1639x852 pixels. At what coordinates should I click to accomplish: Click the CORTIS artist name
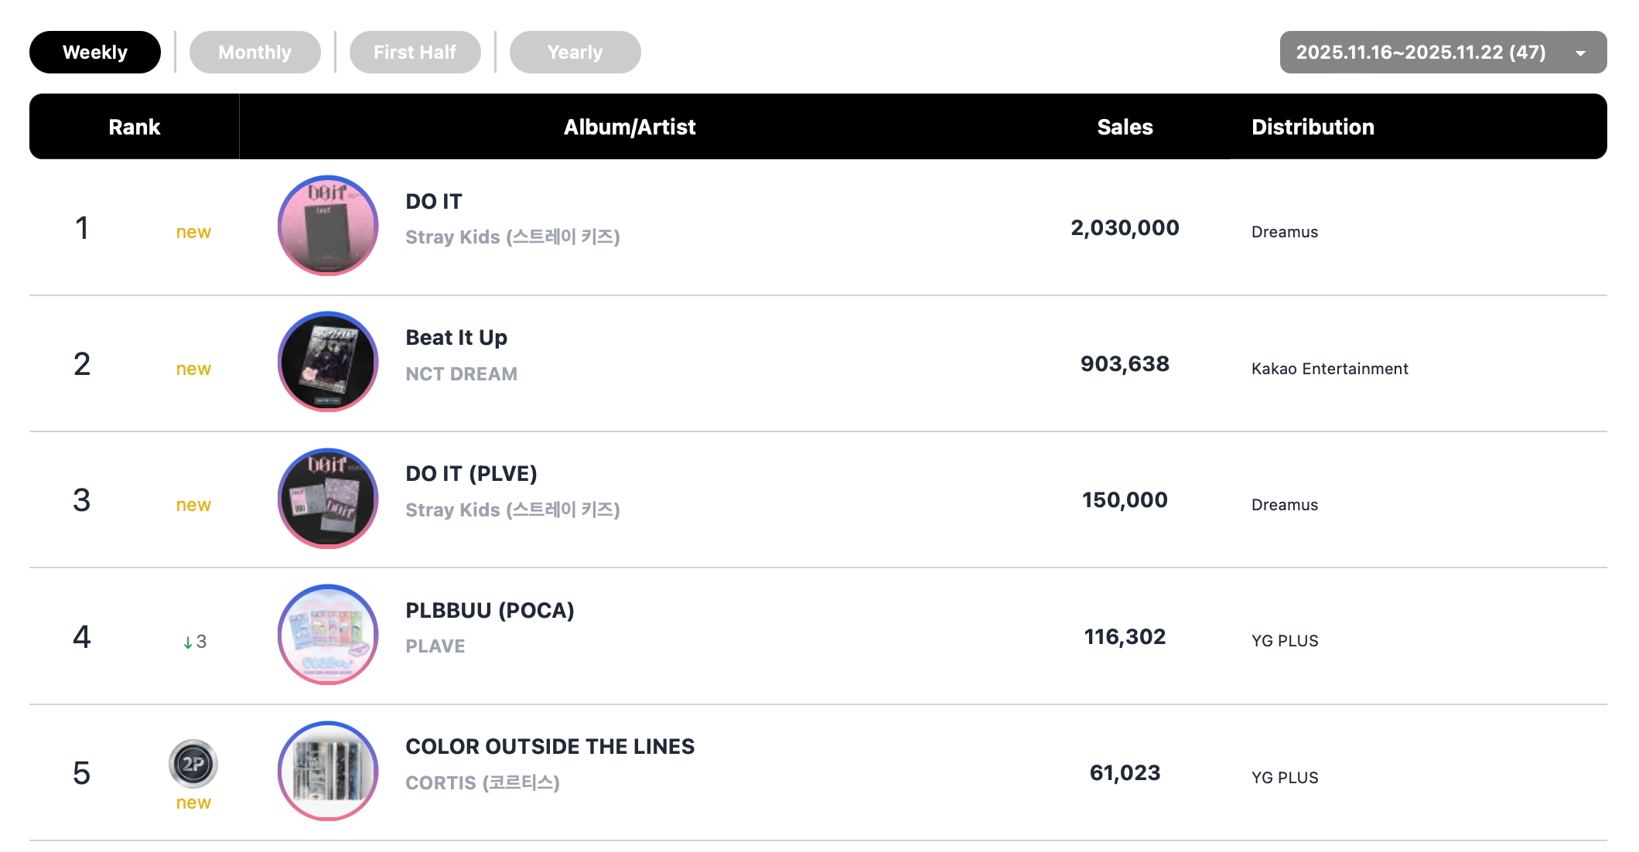click(x=483, y=783)
